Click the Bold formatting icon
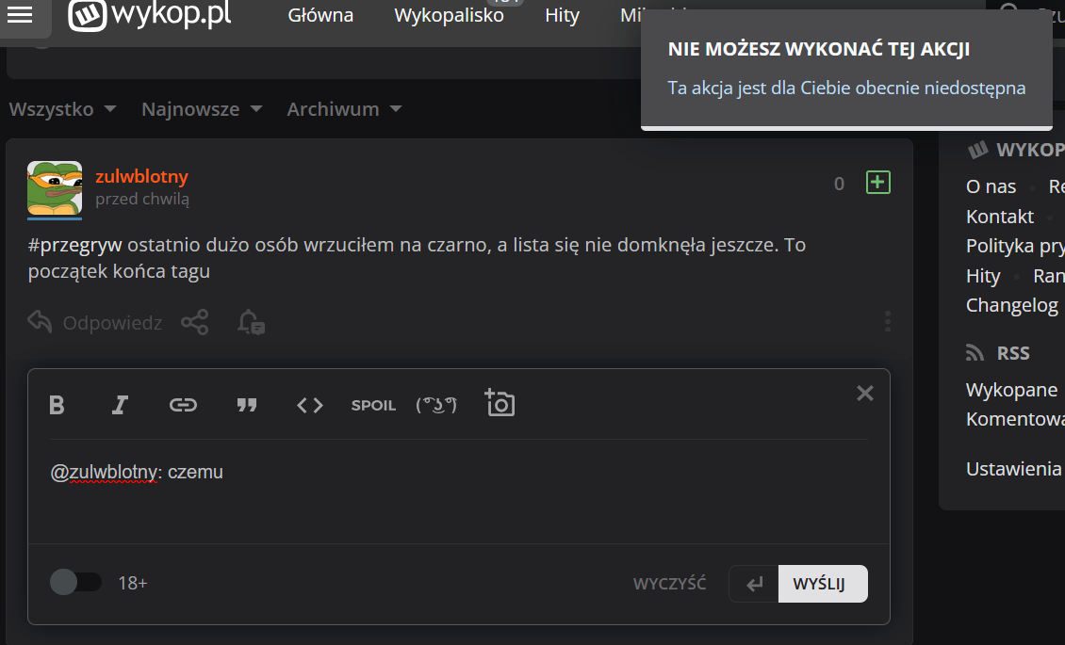Image resolution: width=1065 pixels, height=645 pixels. (x=57, y=405)
